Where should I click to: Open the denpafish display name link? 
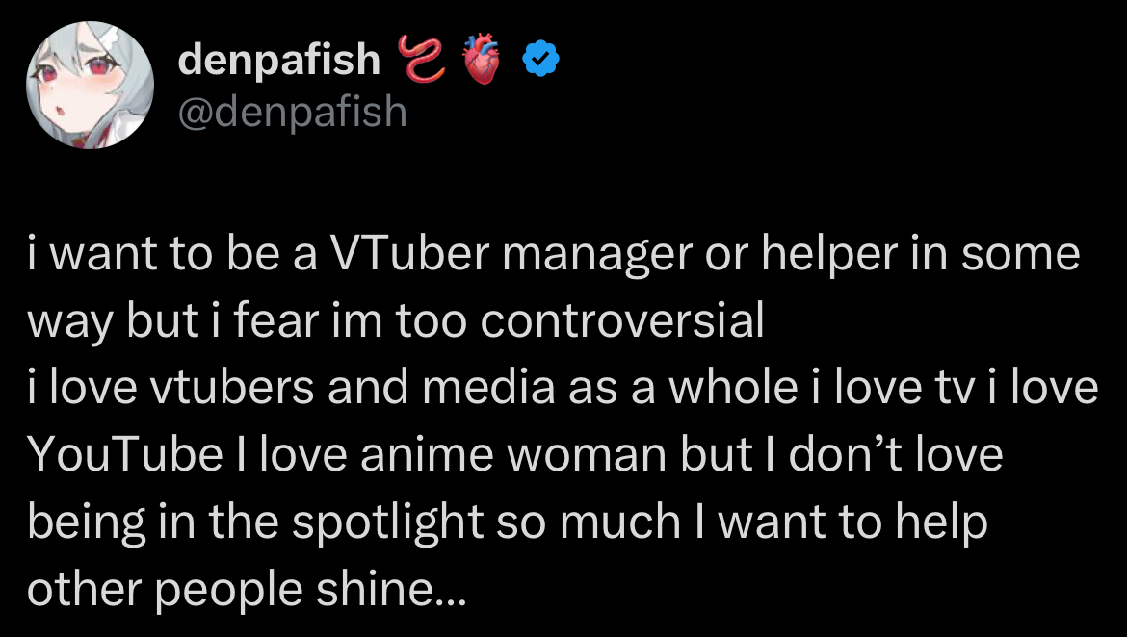(x=279, y=59)
